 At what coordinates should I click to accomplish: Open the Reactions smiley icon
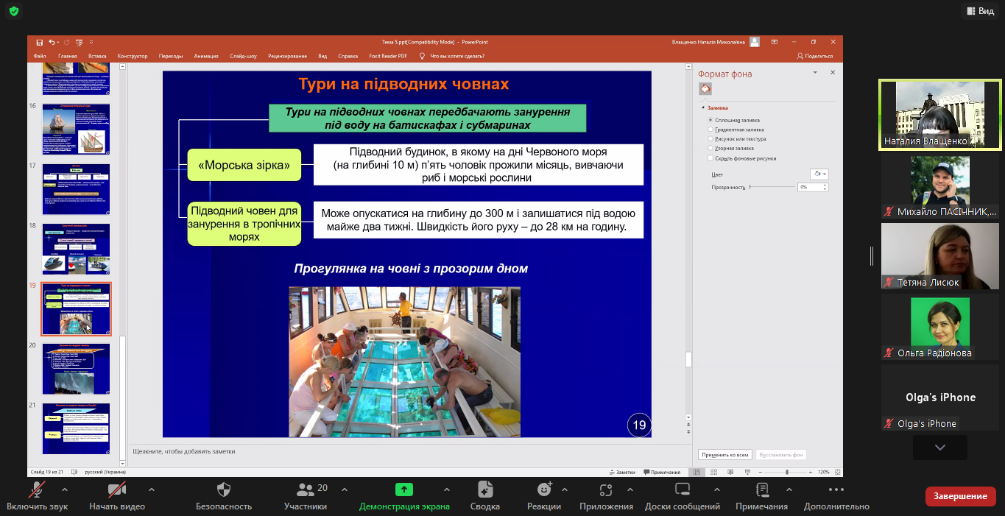tap(544, 490)
